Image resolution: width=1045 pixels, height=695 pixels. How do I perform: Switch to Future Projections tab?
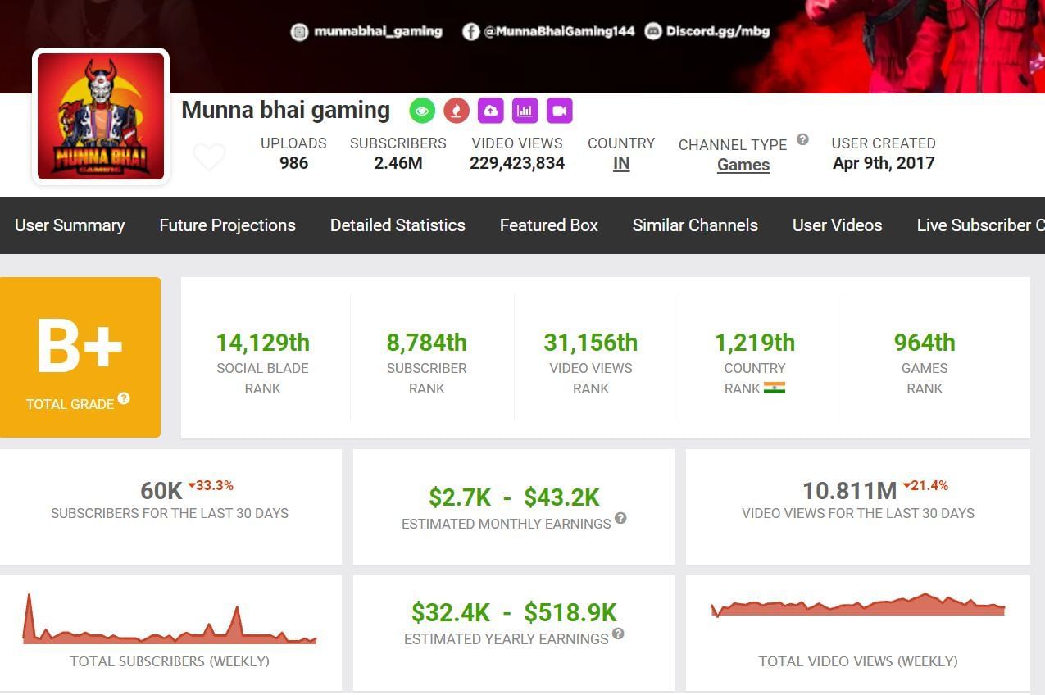[x=227, y=225]
